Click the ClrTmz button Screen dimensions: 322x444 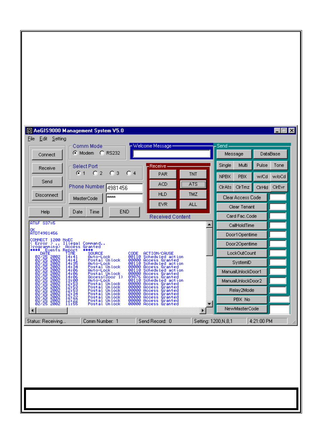click(243, 187)
